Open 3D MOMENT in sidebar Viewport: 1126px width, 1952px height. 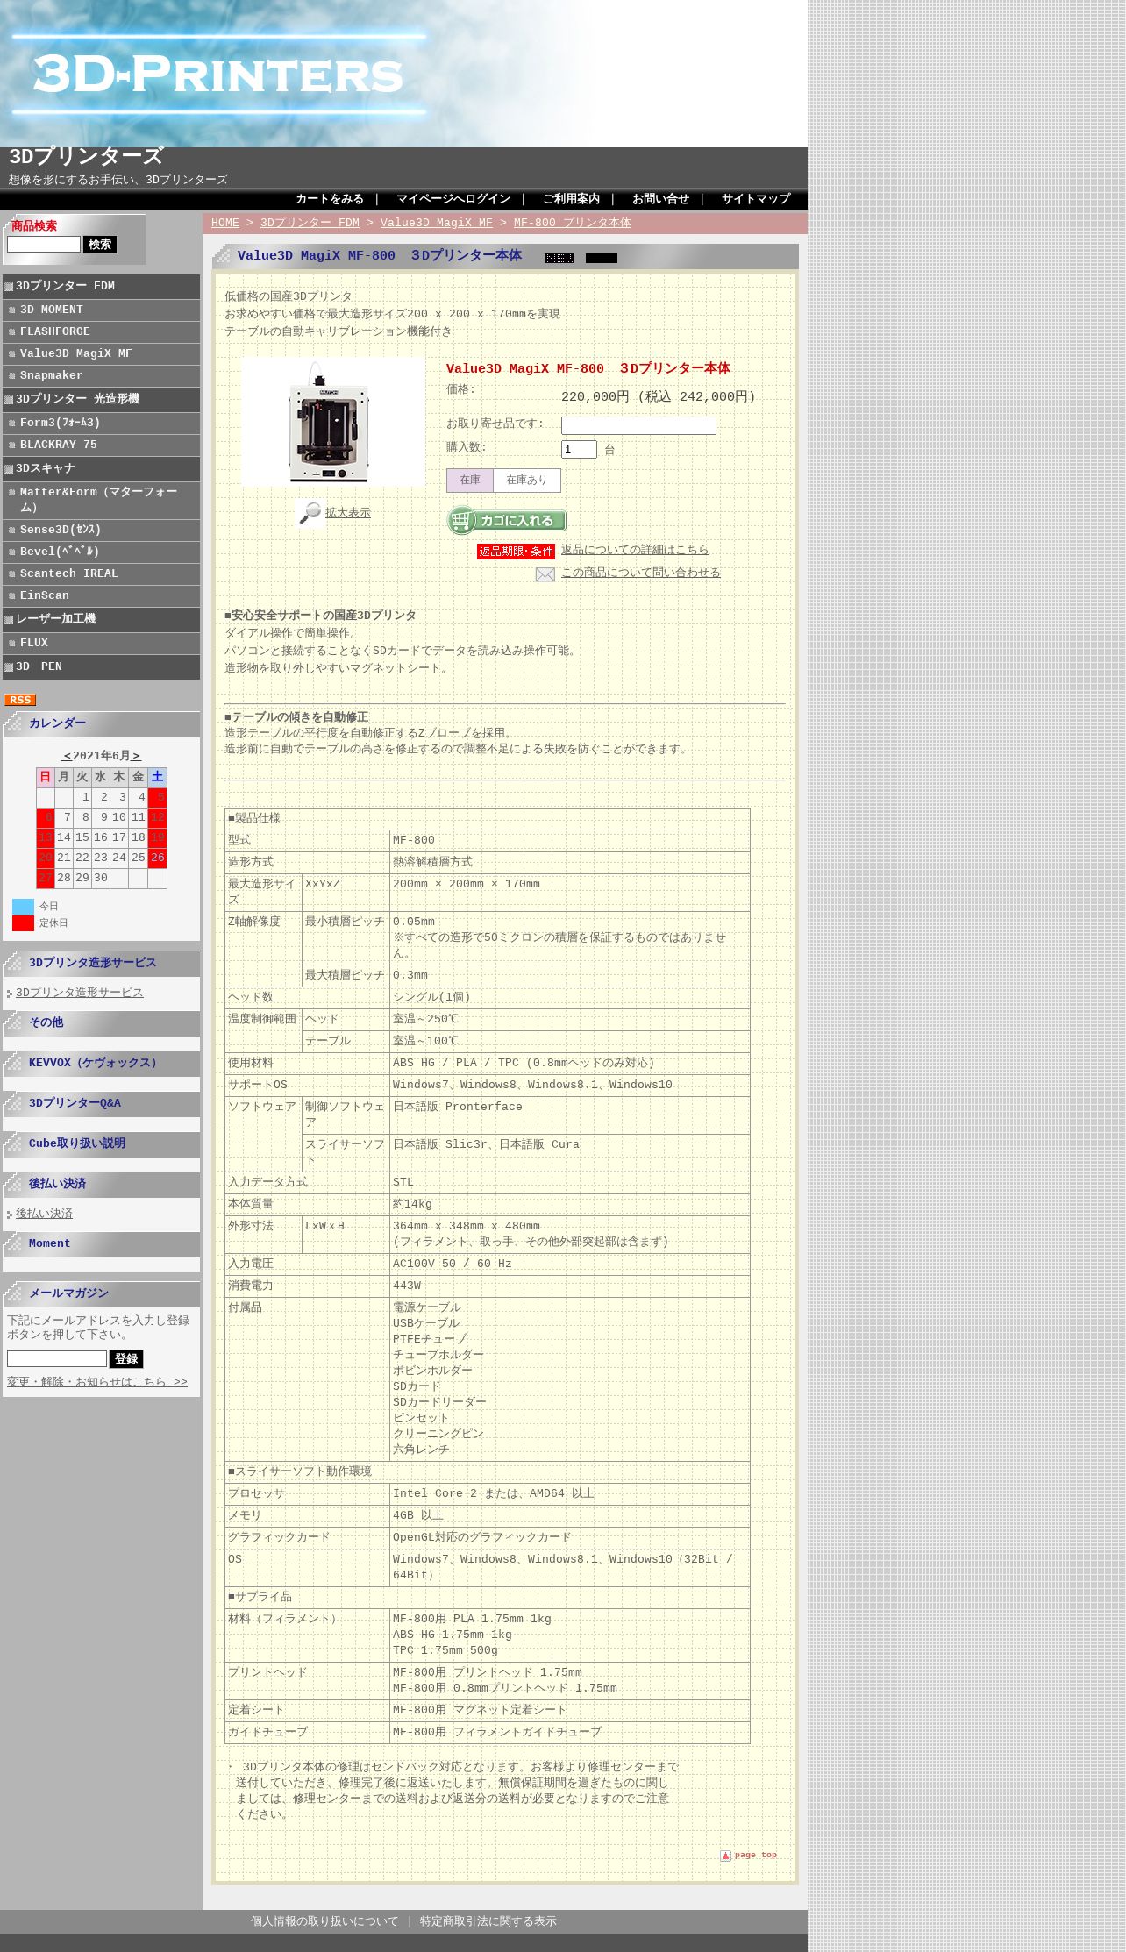(101, 310)
